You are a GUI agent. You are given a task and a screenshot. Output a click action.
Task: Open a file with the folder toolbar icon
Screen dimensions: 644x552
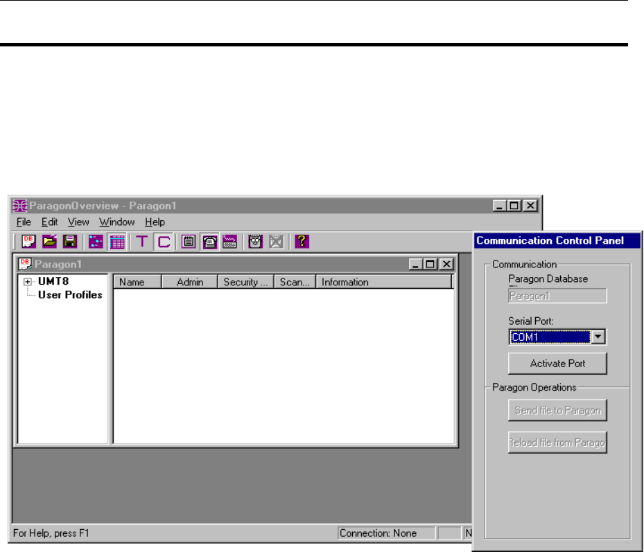click(x=49, y=241)
